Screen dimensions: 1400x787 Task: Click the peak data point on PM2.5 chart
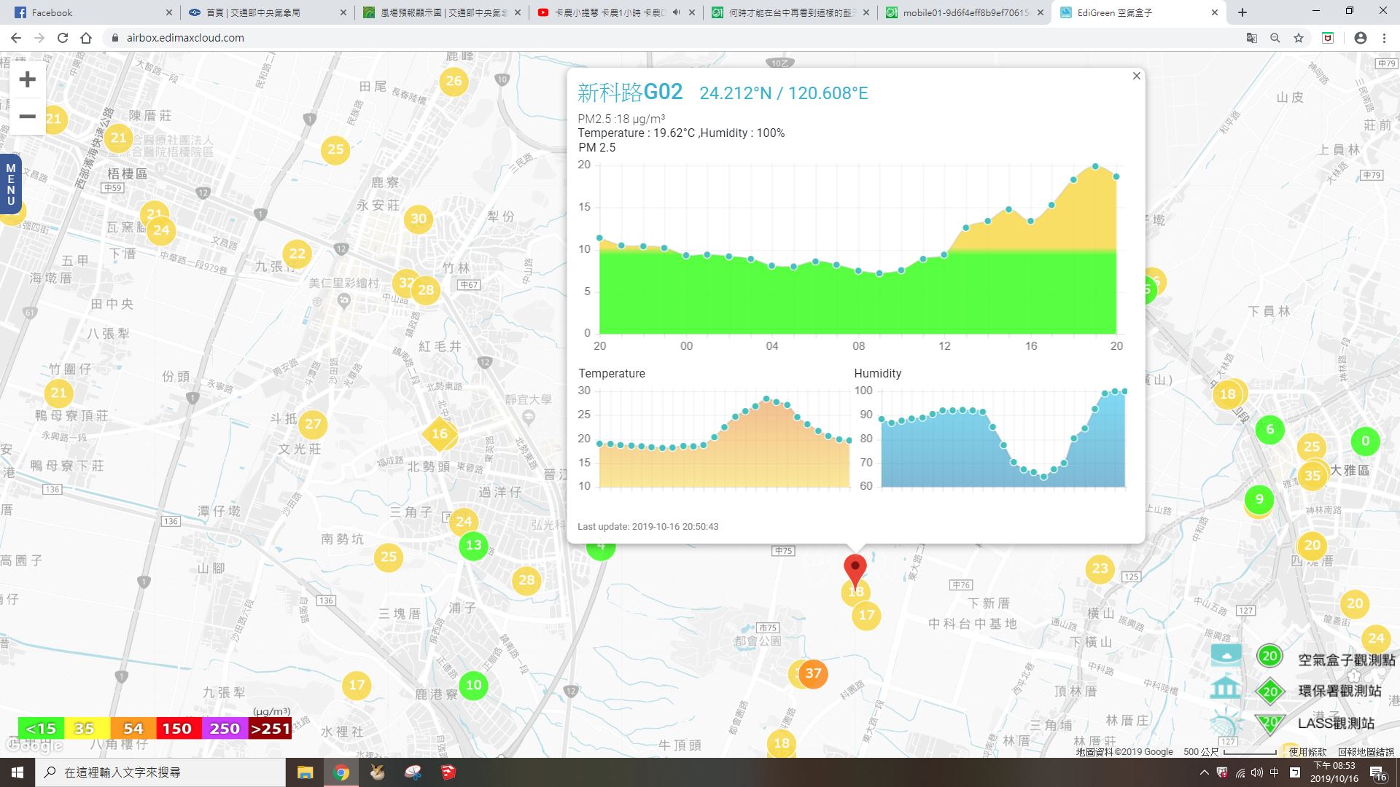[1095, 167]
